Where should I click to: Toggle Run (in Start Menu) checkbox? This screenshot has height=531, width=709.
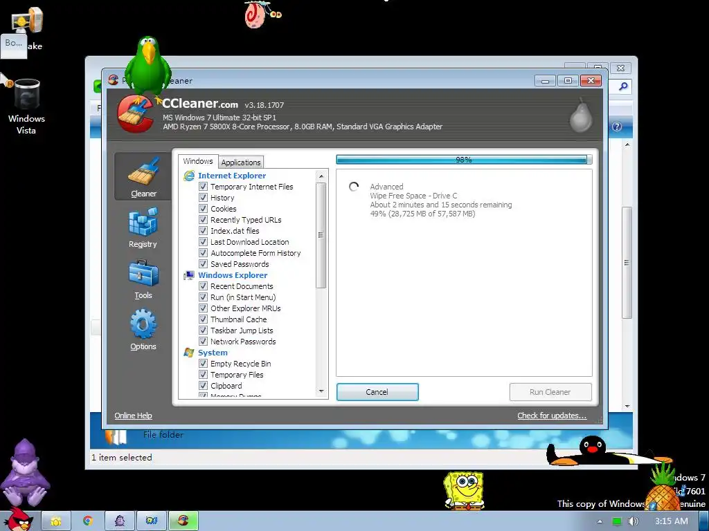[x=203, y=297]
